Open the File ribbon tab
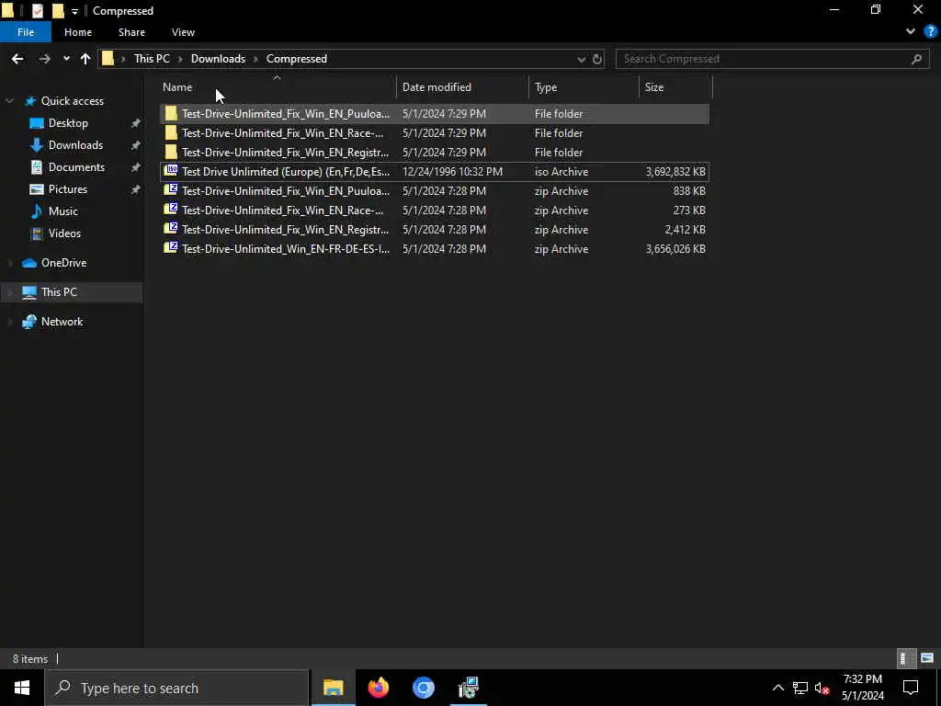 pyautogui.click(x=26, y=32)
